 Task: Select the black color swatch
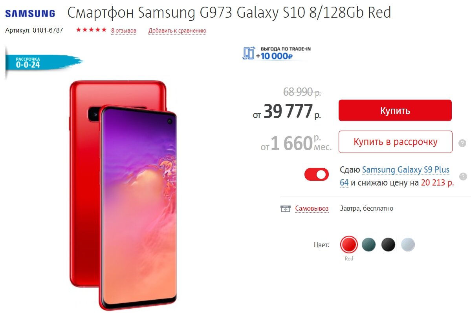[x=388, y=245]
